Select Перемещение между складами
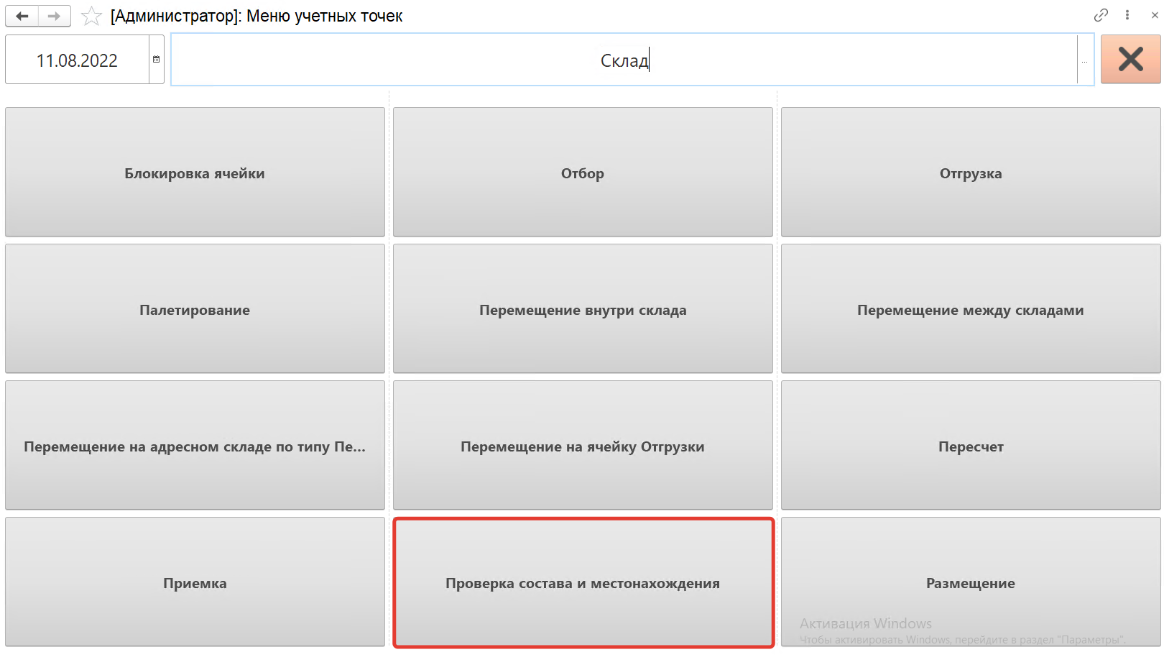1164x665 pixels. pyautogui.click(x=971, y=309)
